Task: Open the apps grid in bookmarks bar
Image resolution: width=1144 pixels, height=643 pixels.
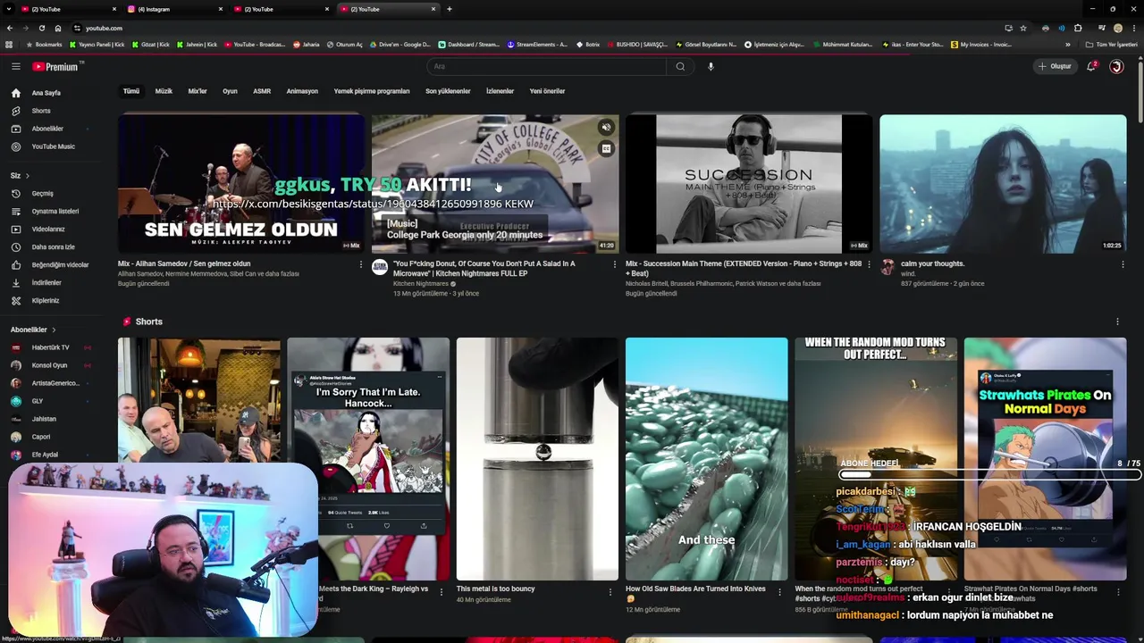Action: click(9, 45)
